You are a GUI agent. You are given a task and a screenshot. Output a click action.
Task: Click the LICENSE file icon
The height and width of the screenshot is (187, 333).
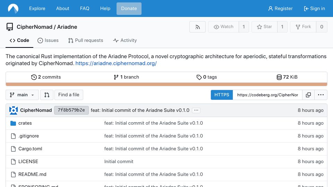[13, 162]
